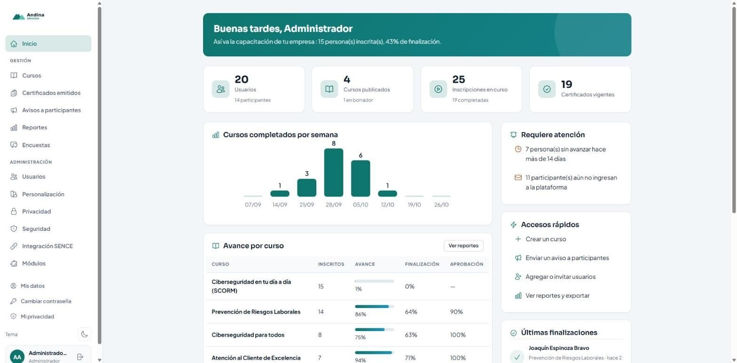Open Integración SENCE
Viewport: 737px width, 363px height.
click(48, 246)
